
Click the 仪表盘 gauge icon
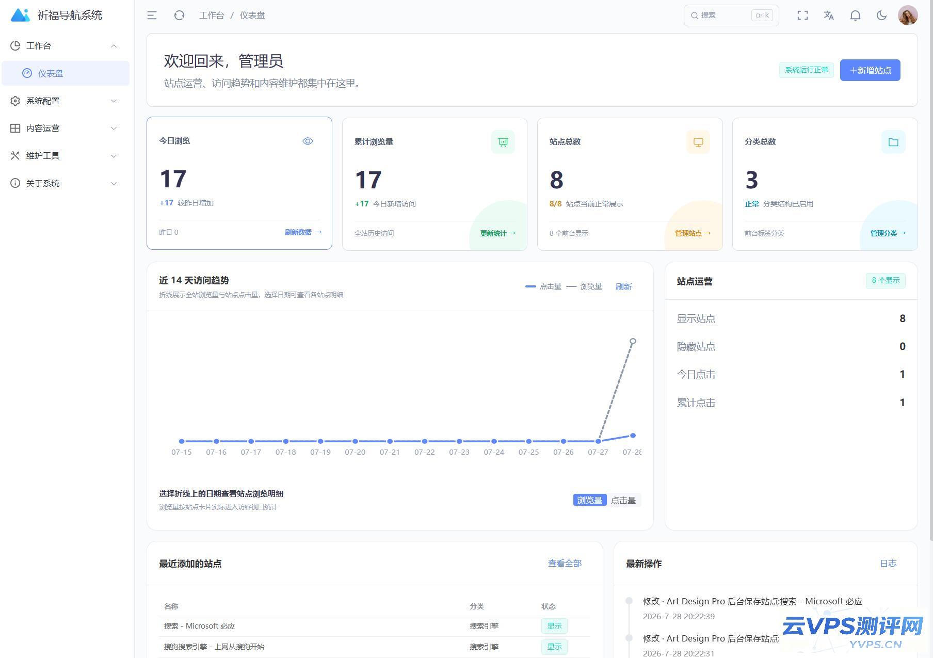pyautogui.click(x=27, y=73)
